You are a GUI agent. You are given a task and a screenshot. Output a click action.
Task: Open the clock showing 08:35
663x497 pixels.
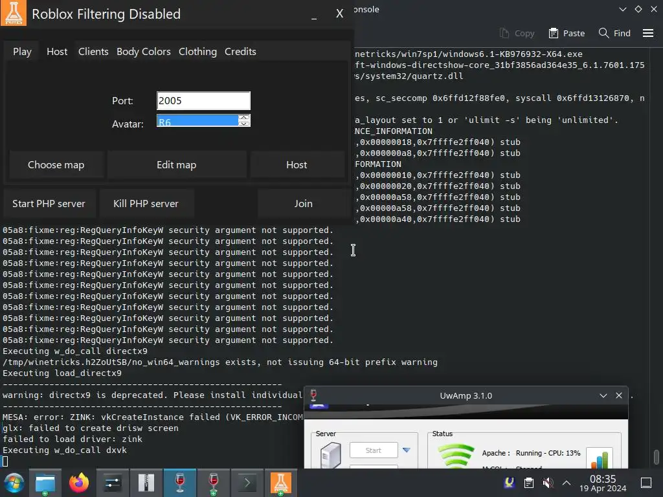pyautogui.click(x=603, y=483)
